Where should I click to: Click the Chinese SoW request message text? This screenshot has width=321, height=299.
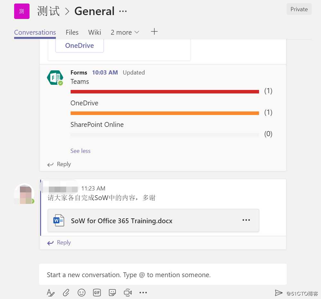coord(101,198)
